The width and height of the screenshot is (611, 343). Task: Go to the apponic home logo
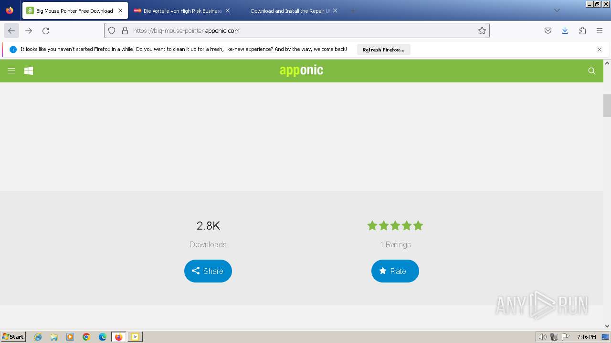301,71
